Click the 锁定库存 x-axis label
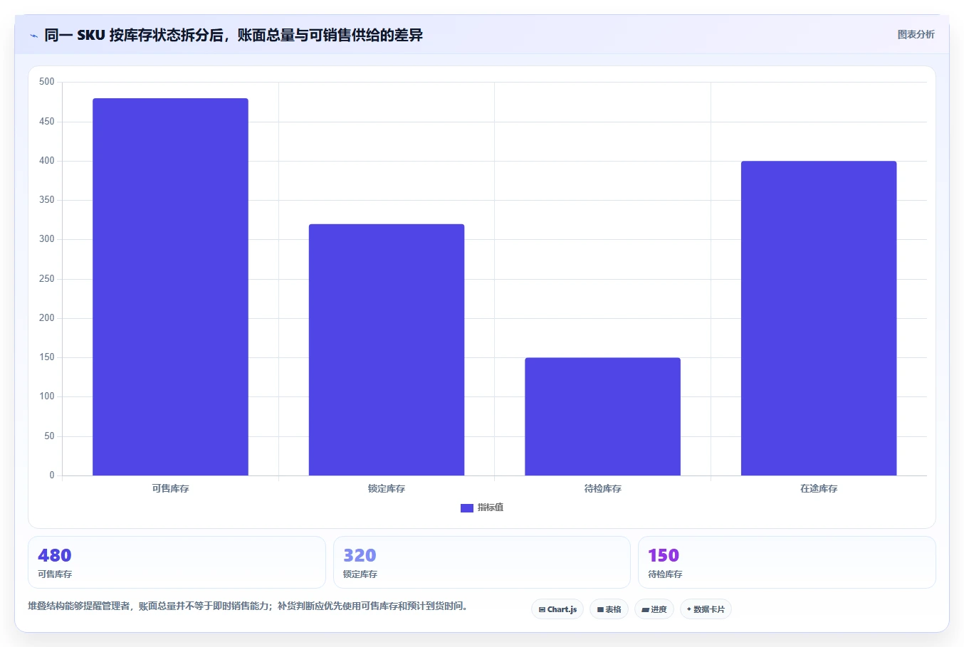The height and width of the screenshot is (647, 964). click(387, 488)
